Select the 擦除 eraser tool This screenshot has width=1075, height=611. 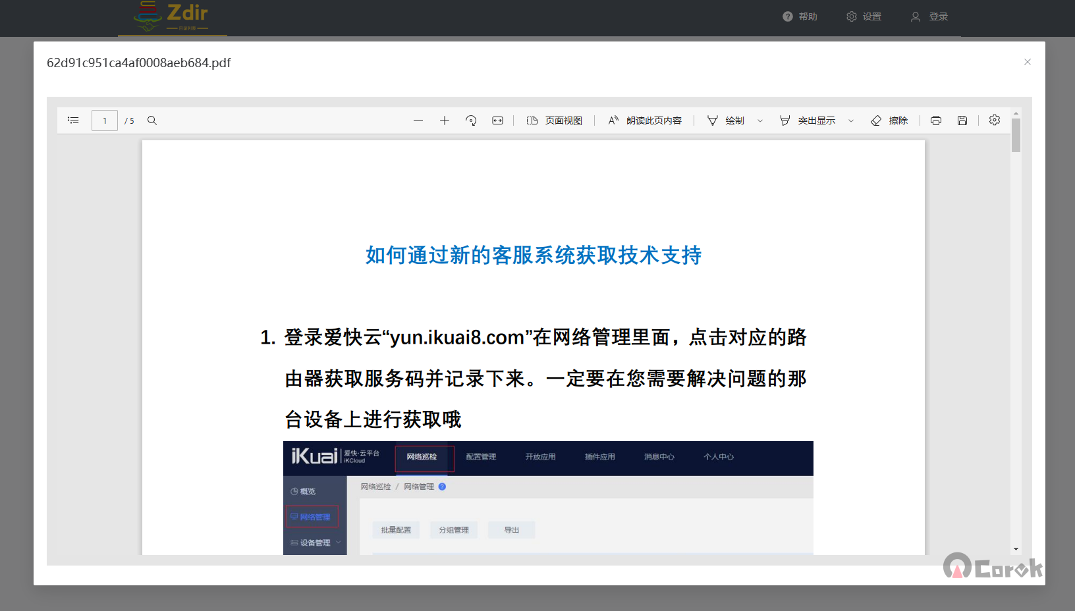(x=889, y=120)
